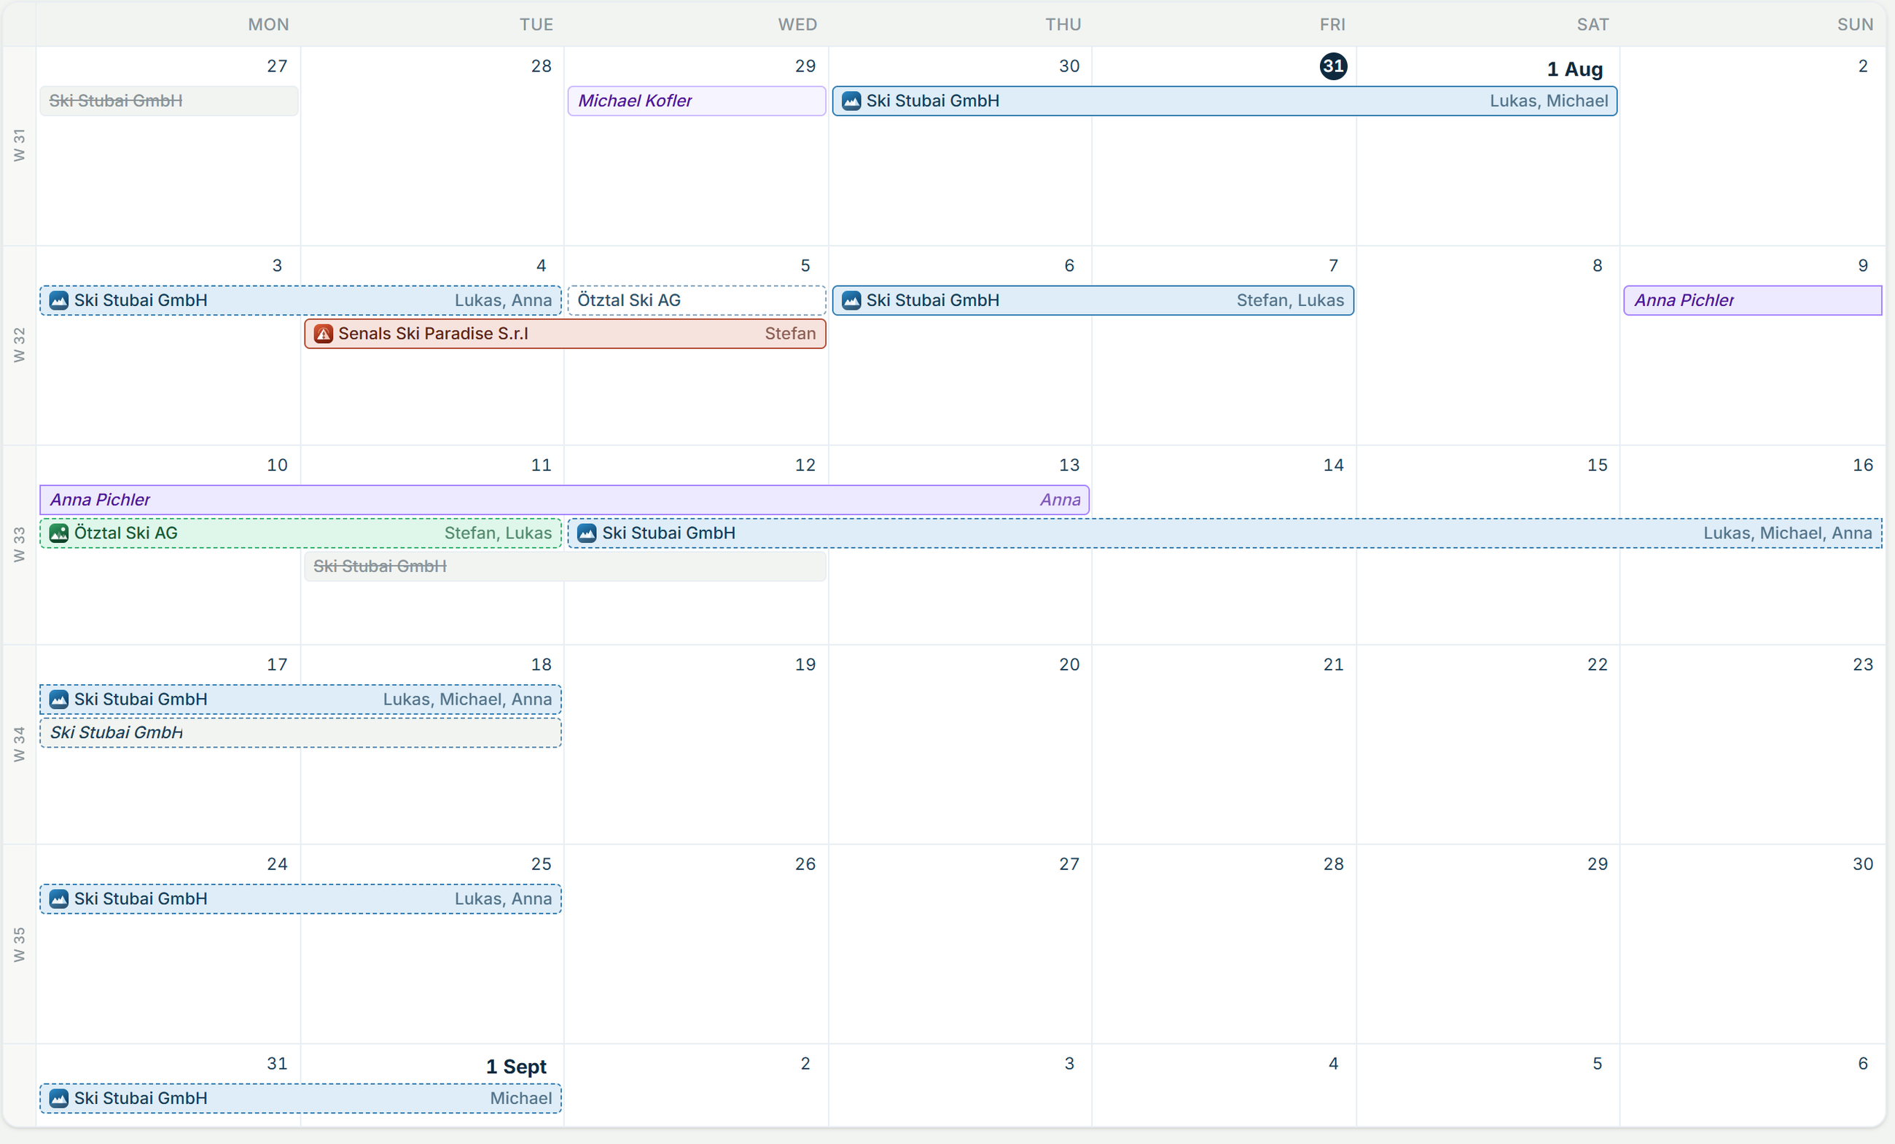
Task: Click mountain icon on Ski Stubai GmbH event Monday 31
Action: tap(59, 1098)
